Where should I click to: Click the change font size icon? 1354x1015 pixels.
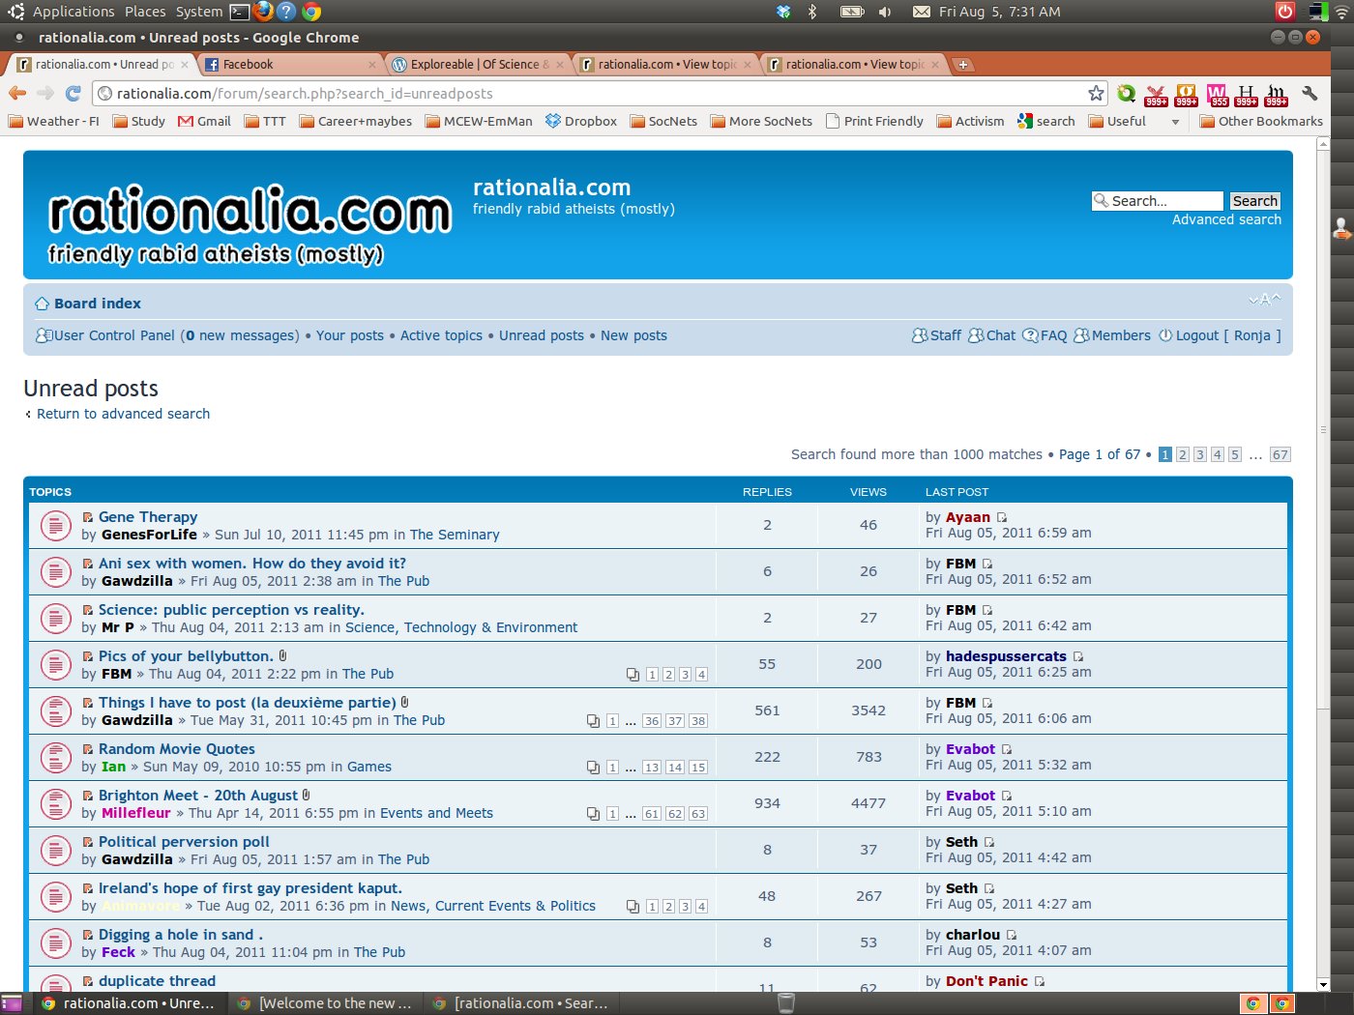(x=1264, y=301)
